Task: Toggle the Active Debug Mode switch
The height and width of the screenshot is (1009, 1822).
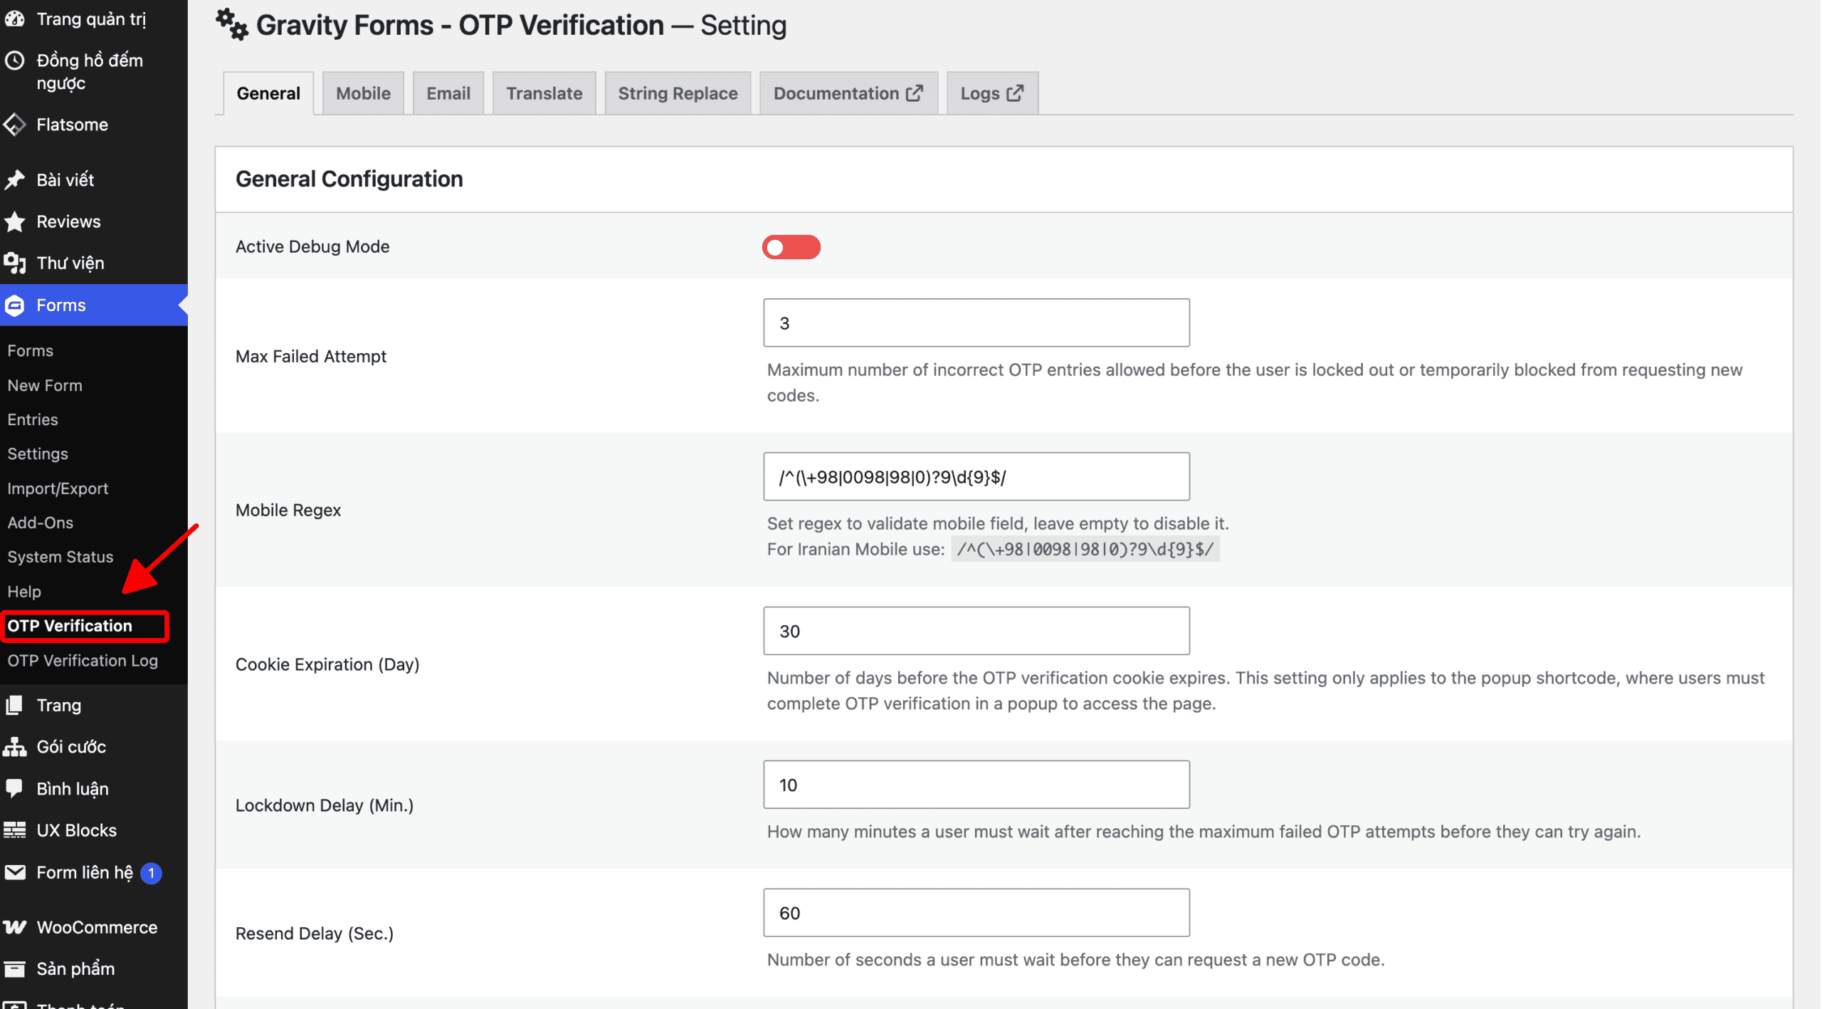Action: (x=791, y=247)
